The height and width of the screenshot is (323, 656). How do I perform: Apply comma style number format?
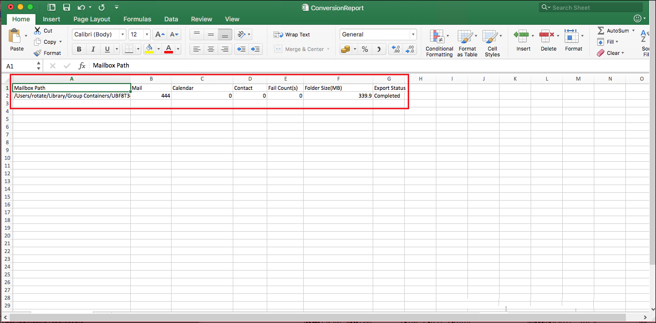click(x=380, y=49)
